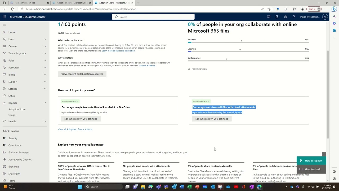Click the Exchange admin center icon
The image size is (339, 191).
tap(4, 167)
